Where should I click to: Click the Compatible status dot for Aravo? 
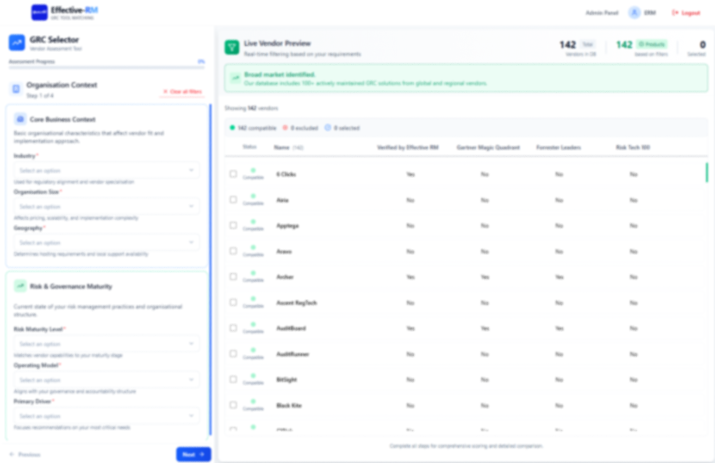click(x=253, y=247)
